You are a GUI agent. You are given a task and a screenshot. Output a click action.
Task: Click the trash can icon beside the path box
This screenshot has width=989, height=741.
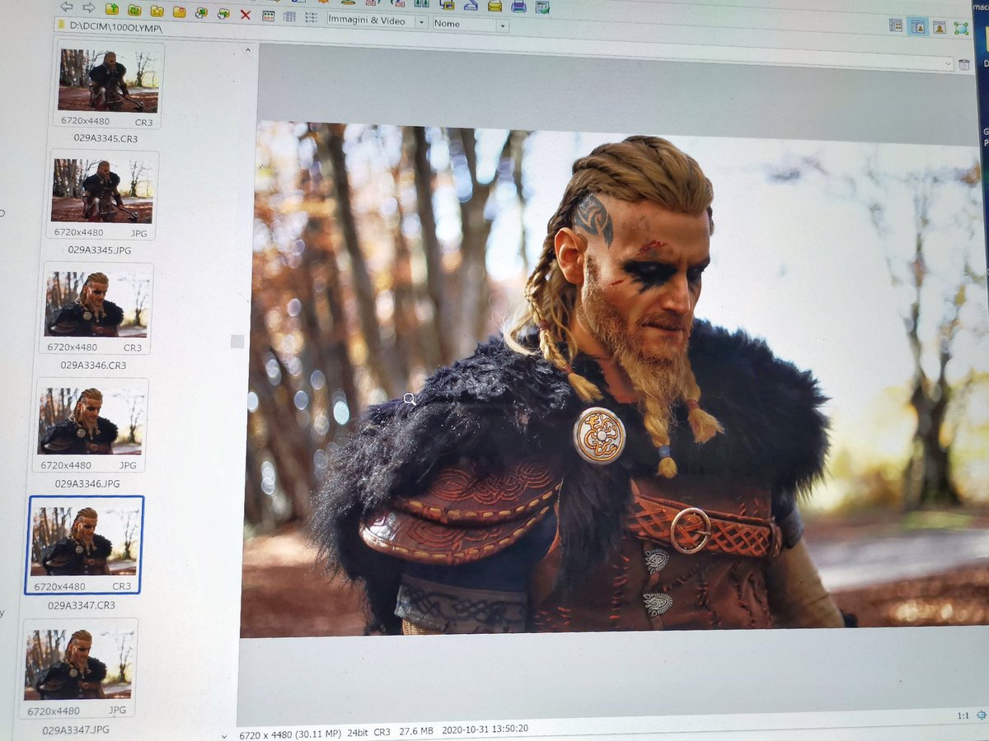pos(963,64)
